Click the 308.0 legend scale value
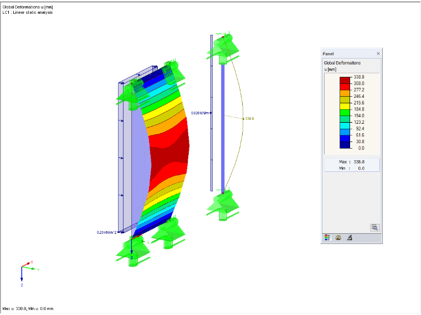Screen dimensions: 421x315 [359, 83]
